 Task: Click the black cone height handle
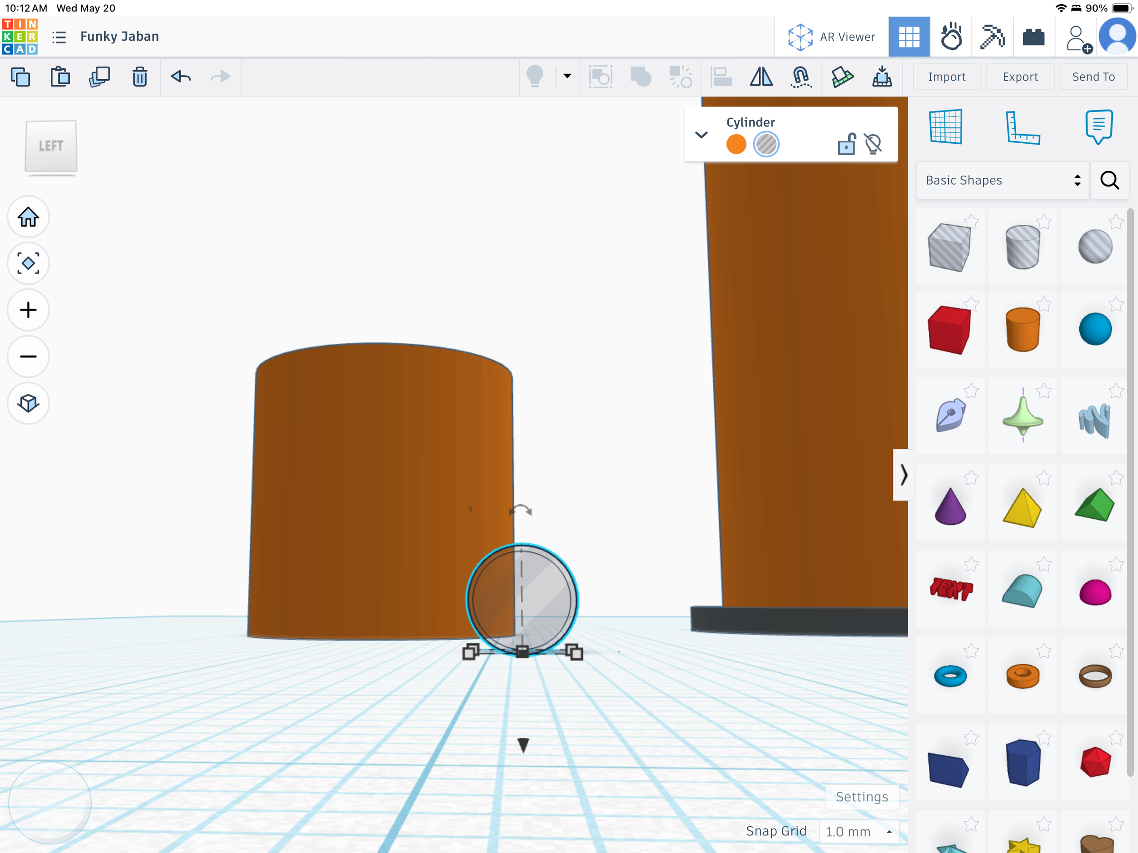[523, 745]
